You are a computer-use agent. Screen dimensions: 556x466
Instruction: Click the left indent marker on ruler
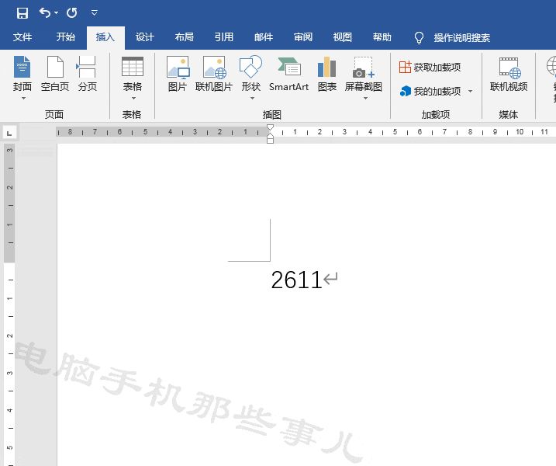(x=270, y=140)
